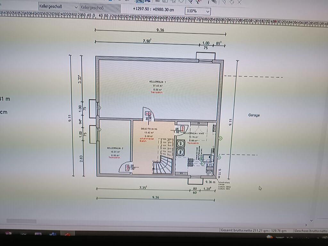Select the WT dryer symbol
The width and height of the screenshot is (328, 246).
click(x=181, y=143)
